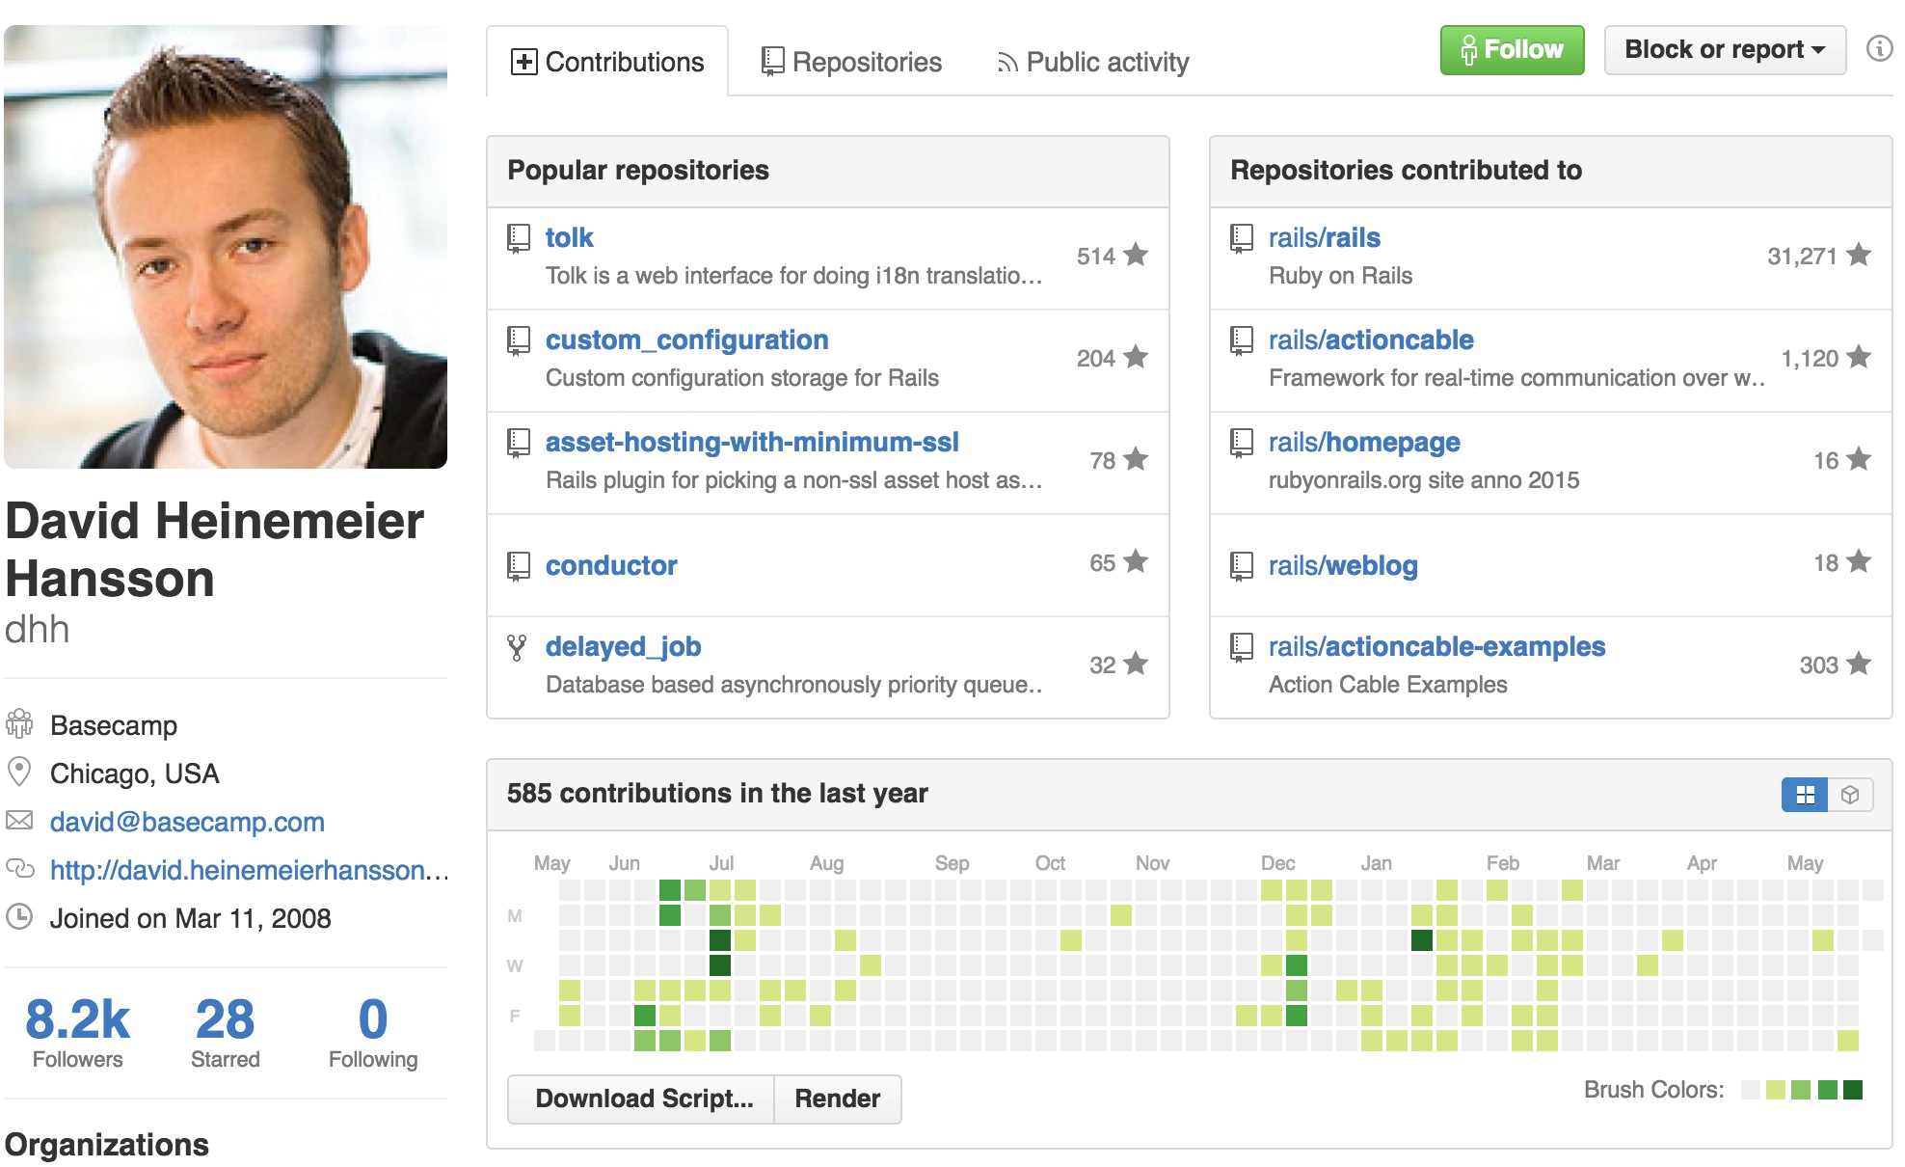Click the envelope icon next to david@basecamp.com
The image size is (1905, 1167).
click(19, 821)
